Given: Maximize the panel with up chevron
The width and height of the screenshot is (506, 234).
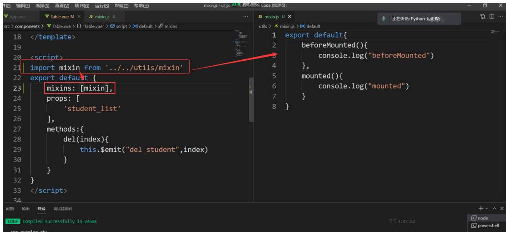Looking at the screenshot, I should (x=494, y=209).
